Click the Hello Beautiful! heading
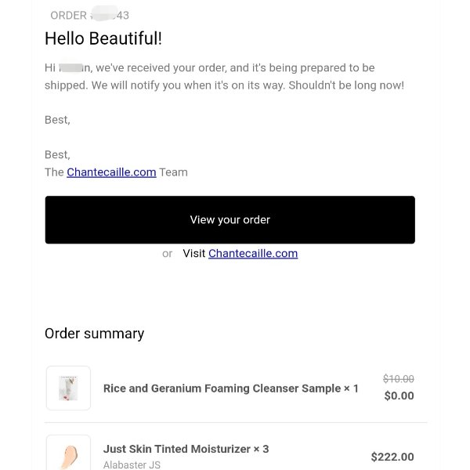The width and height of the screenshot is (470, 470). [x=103, y=38]
